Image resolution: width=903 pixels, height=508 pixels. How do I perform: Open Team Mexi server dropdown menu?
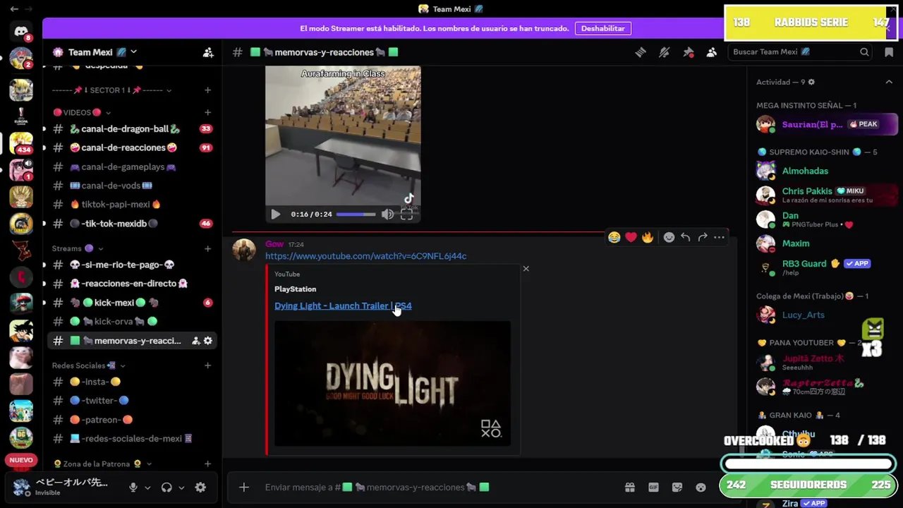pyautogui.click(x=133, y=52)
